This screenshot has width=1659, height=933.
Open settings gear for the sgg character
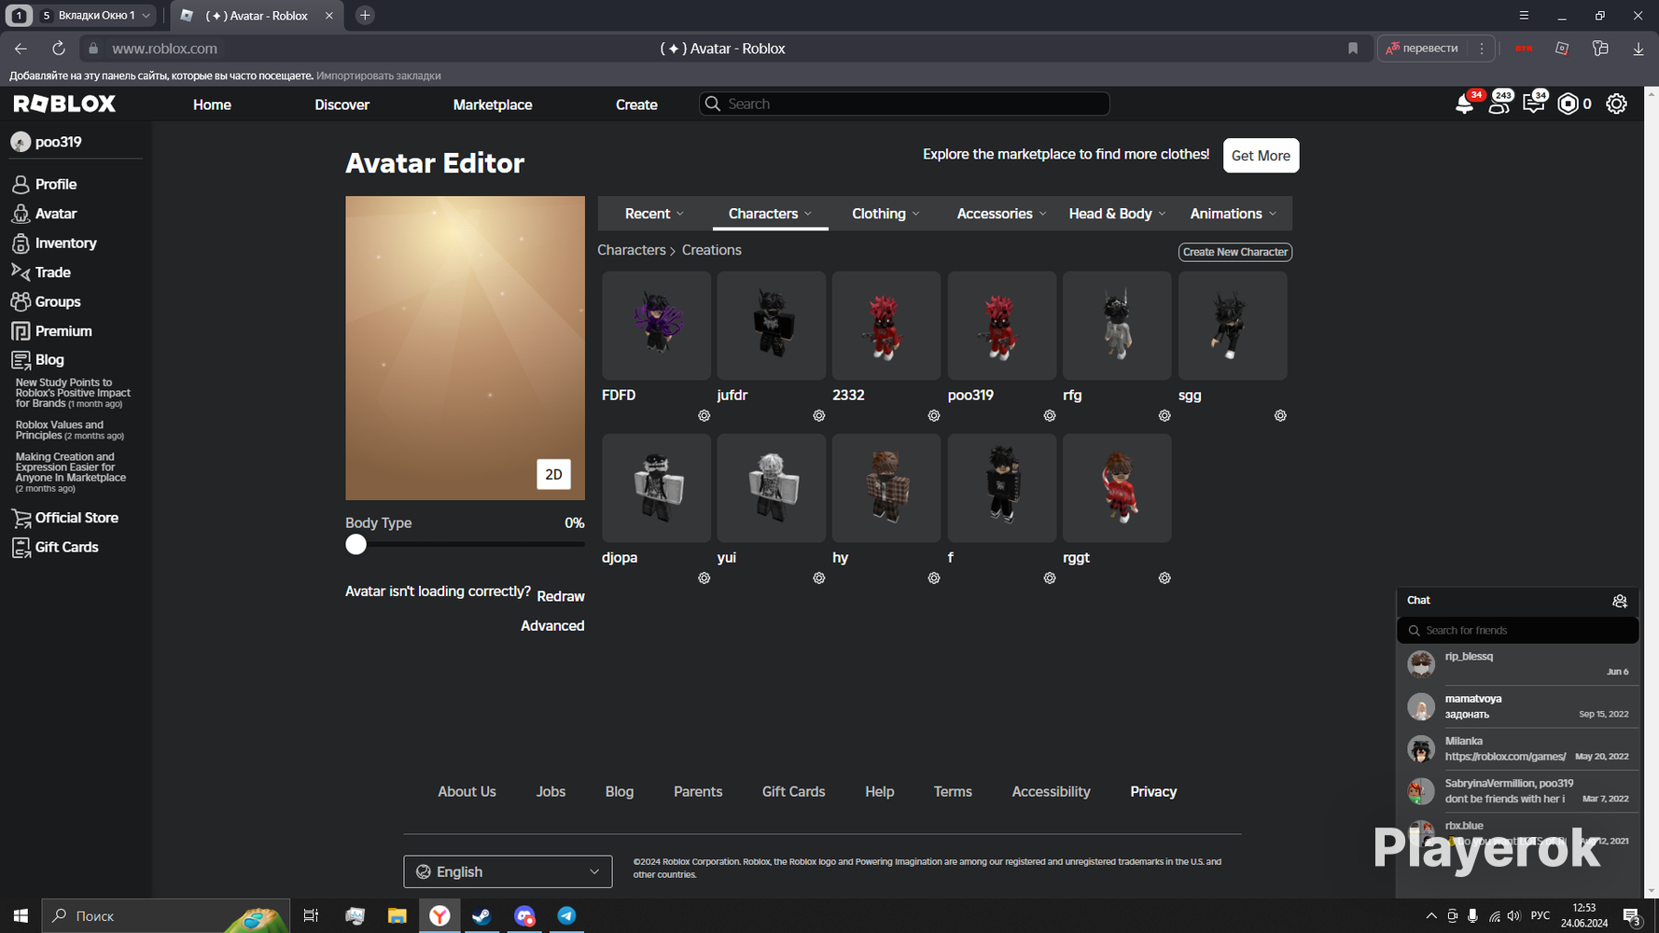1280,416
